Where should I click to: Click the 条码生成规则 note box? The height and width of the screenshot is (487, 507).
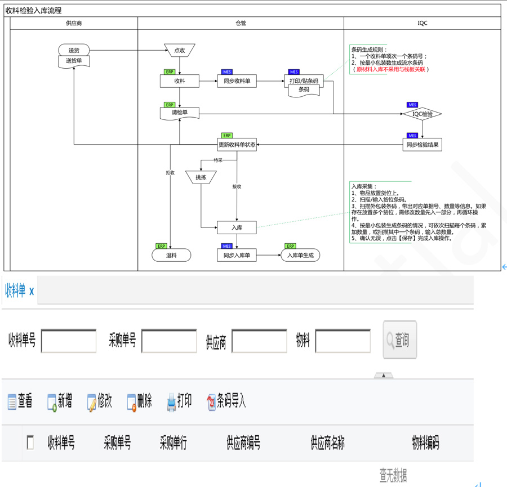pyautogui.click(x=390, y=60)
